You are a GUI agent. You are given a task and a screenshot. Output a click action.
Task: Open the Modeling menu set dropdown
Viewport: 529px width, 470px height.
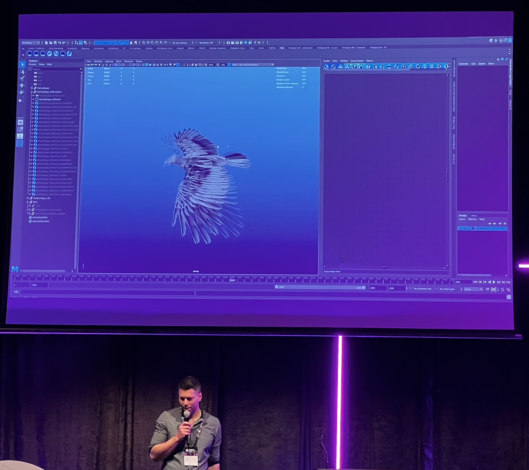click(31, 43)
